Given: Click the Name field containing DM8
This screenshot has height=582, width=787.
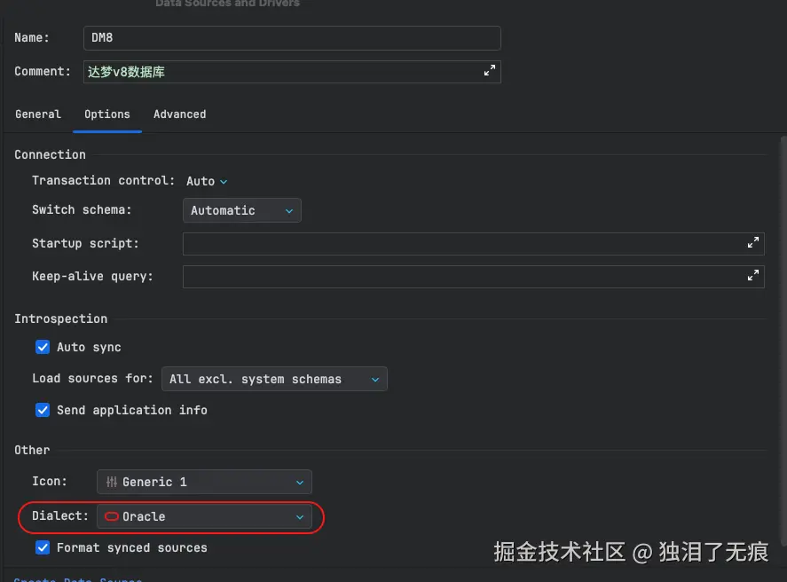Looking at the screenshot, I should [x=292, y=38].
